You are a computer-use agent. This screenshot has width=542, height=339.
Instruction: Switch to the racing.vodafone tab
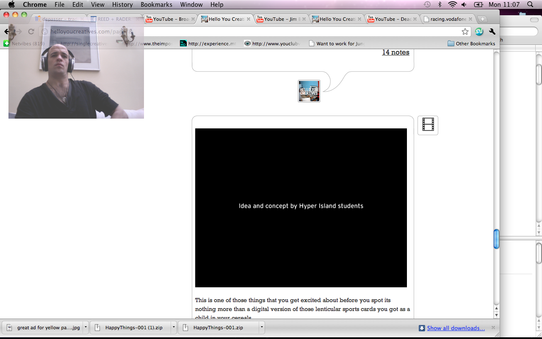[x=448, y=19]
